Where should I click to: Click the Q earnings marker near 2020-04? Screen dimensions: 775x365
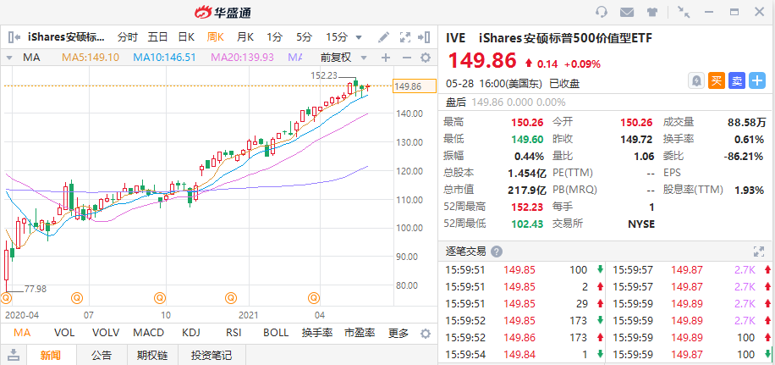[6, 298]
